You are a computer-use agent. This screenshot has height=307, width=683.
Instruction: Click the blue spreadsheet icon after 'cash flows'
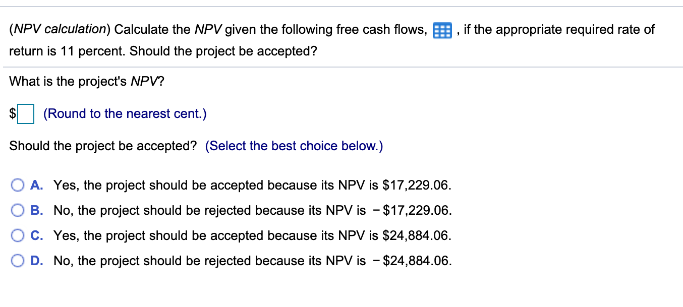(x=441, y=31)
